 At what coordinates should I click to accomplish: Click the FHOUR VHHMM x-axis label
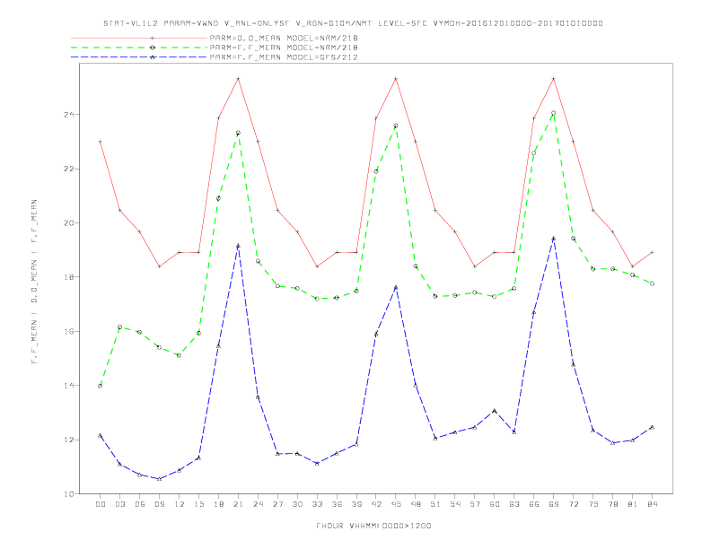coord(373,526)
